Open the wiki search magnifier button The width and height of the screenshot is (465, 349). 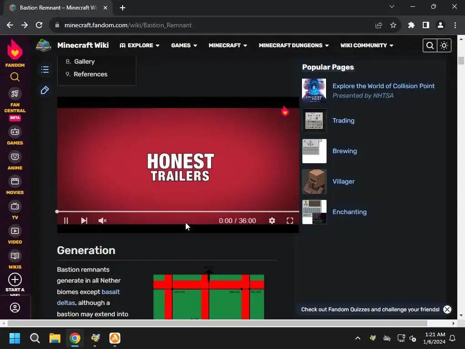pyautogui.click(x=430, y=45)
